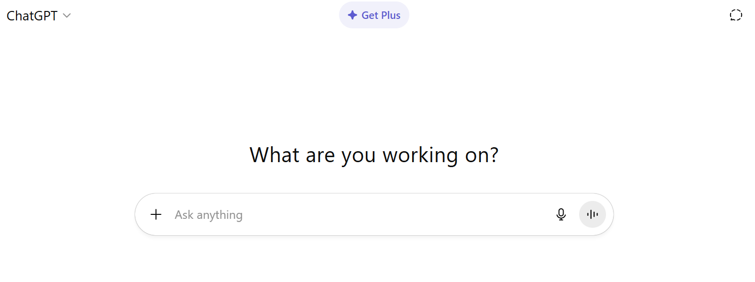This screenshot has width=755, height=282.
Task: Click the round grey voice button
Action: (593, 214)
